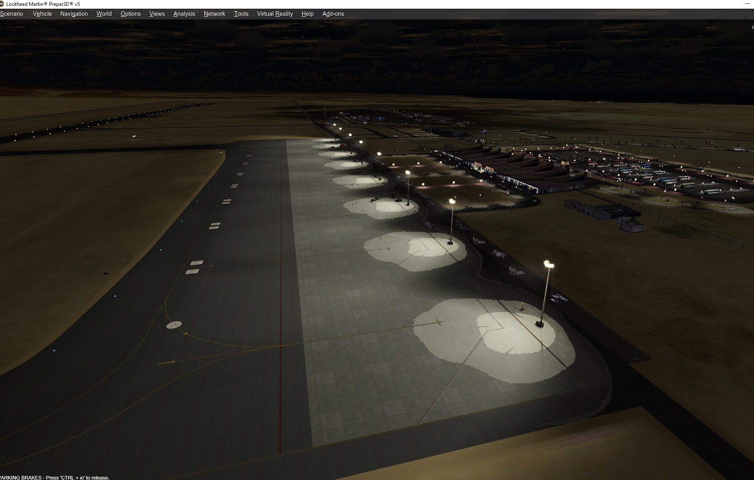
Task: Show the Add-ons menu
Action: click(333, 14)
